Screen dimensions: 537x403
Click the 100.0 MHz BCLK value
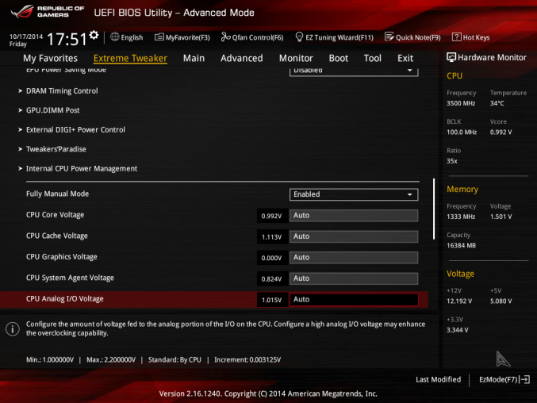[x=462, y=132]
